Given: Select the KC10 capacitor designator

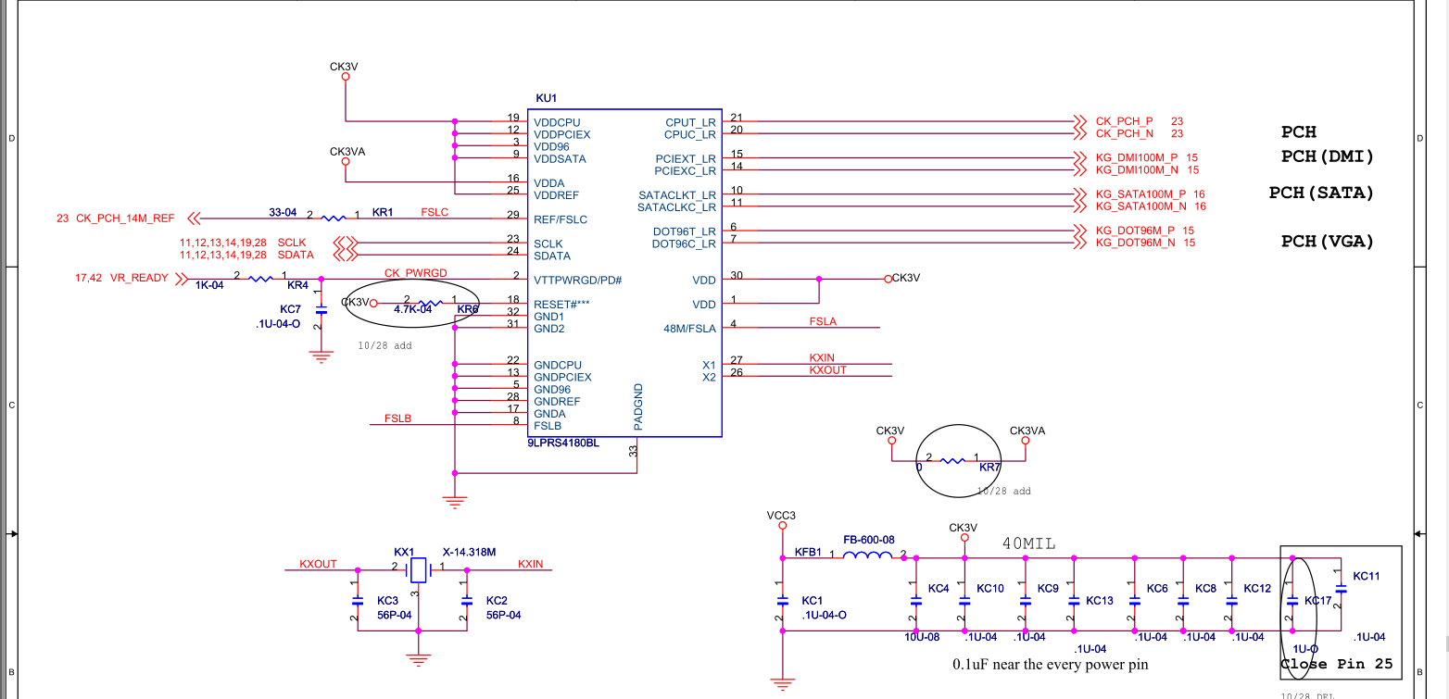Looking at the screenshot, I should (990, 588).
